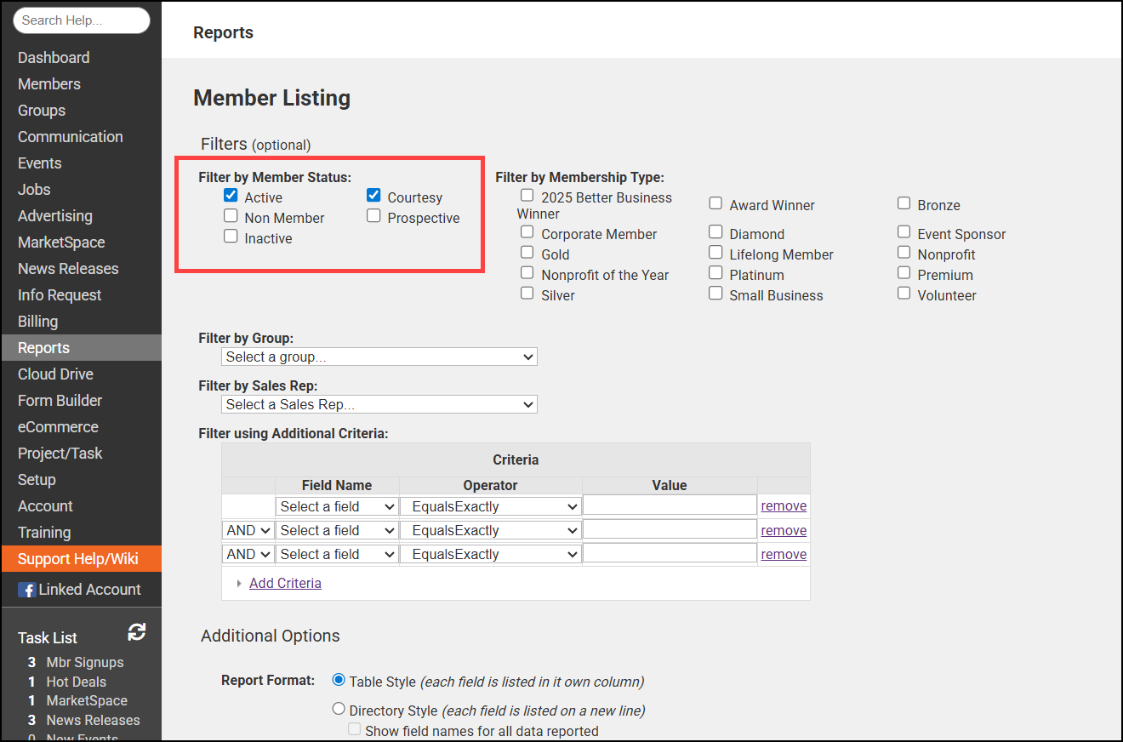Check the Platinum membership type box
Viewport: 1123px width, 742px height.
click(715, 274)
